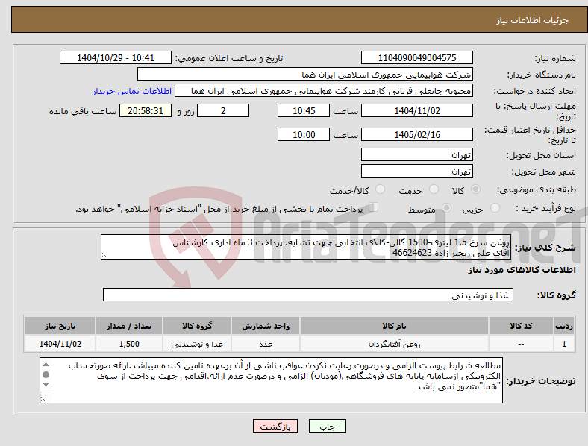The height and width of the screenshot is (446, 588).
Task: Click the price validity date 1405/02/16 field
Action: [x=416, y=134]
